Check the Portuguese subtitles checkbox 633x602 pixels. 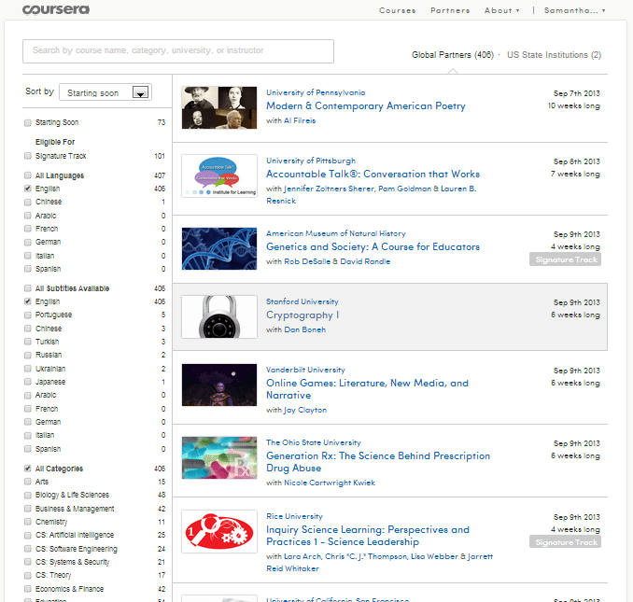[27, 315]
